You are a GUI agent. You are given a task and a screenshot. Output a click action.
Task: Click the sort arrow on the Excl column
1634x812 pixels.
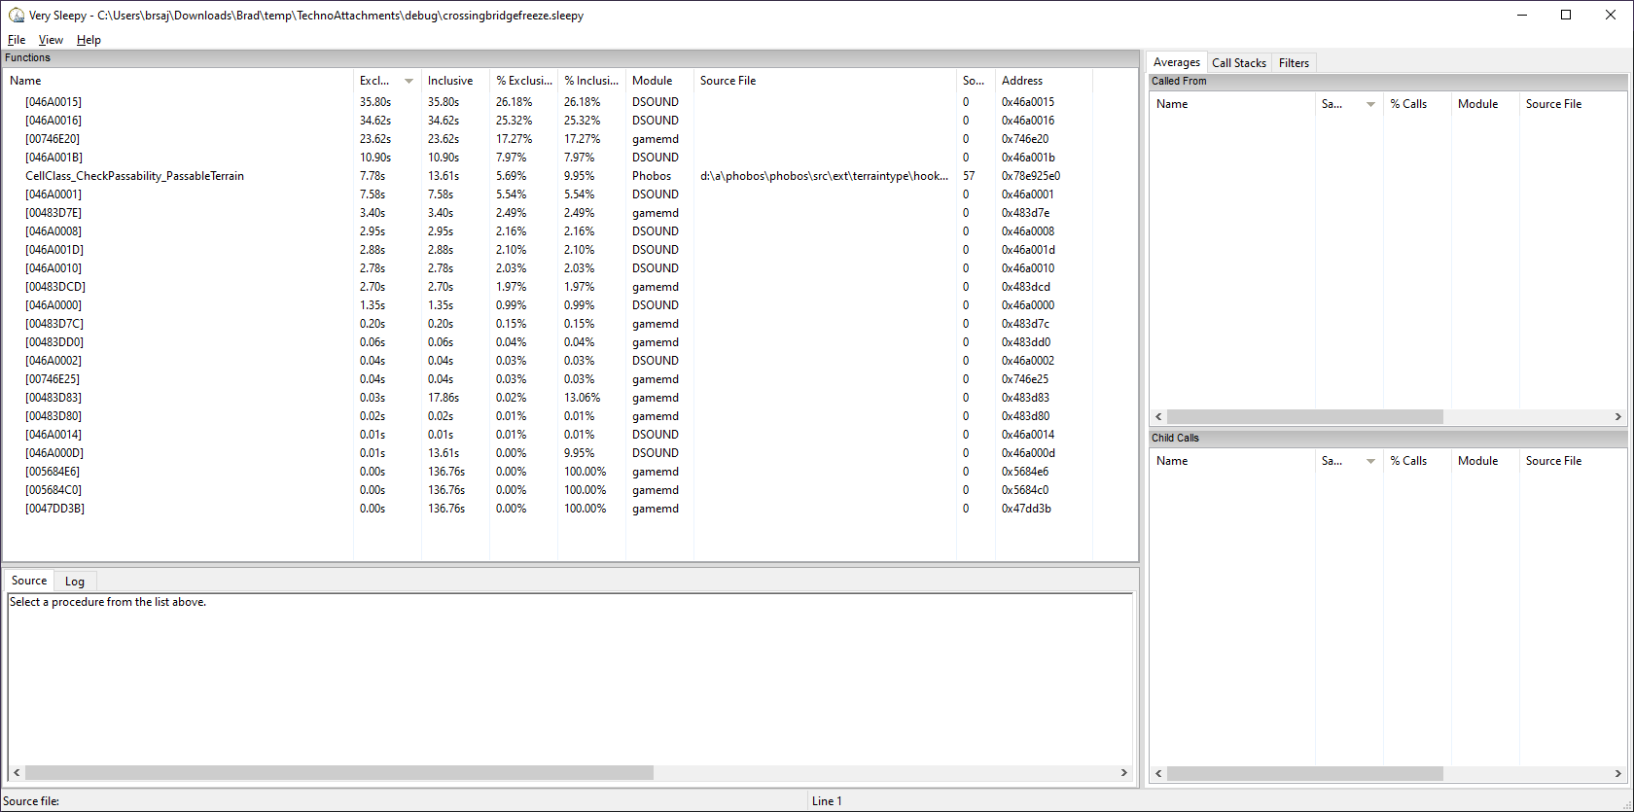point(408,81)
